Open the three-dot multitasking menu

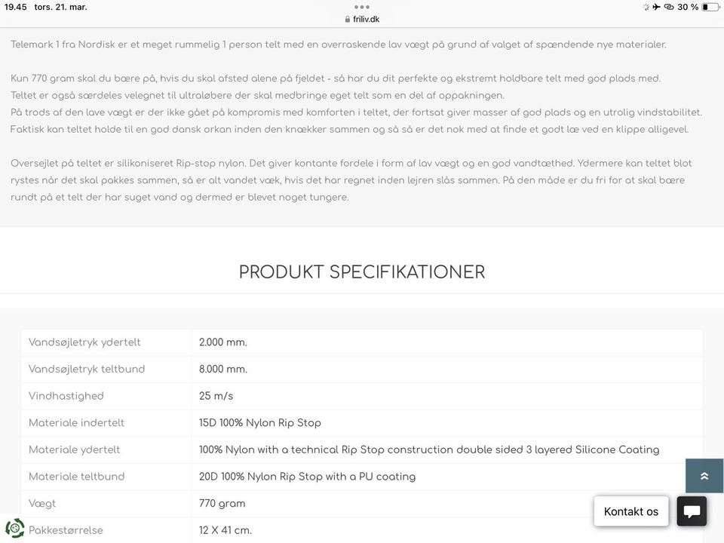click(x=362, y=7)
